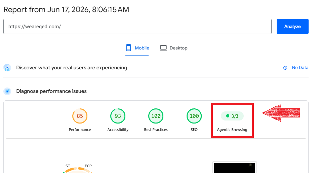Click the Performance label
Image resolution: width=318 pixels, height=173 pixels.
80,130
